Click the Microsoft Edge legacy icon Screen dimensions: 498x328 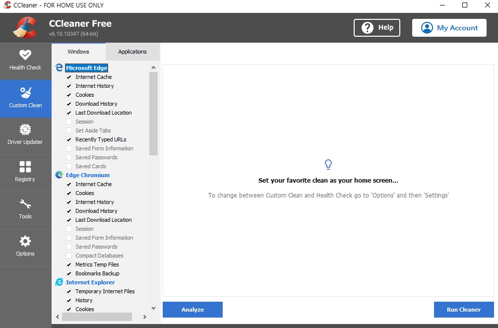pos(59,67)
